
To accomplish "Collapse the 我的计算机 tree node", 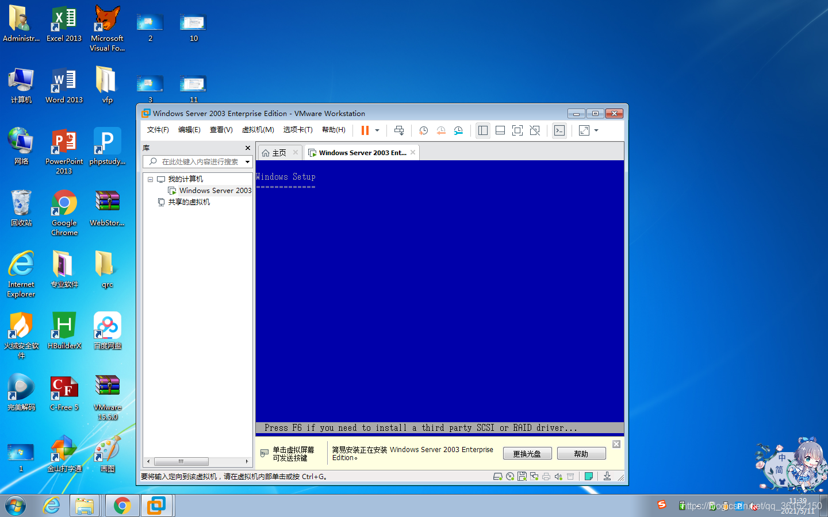I will pos(151,179).
